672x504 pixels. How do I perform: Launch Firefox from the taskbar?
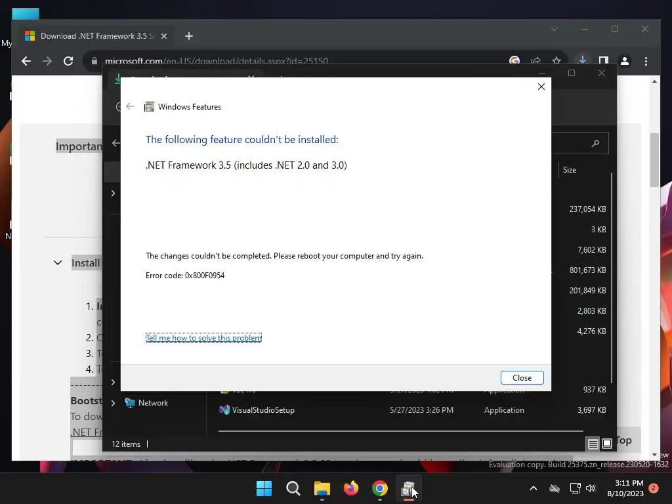pyautogui.click(x=351, y=488)
